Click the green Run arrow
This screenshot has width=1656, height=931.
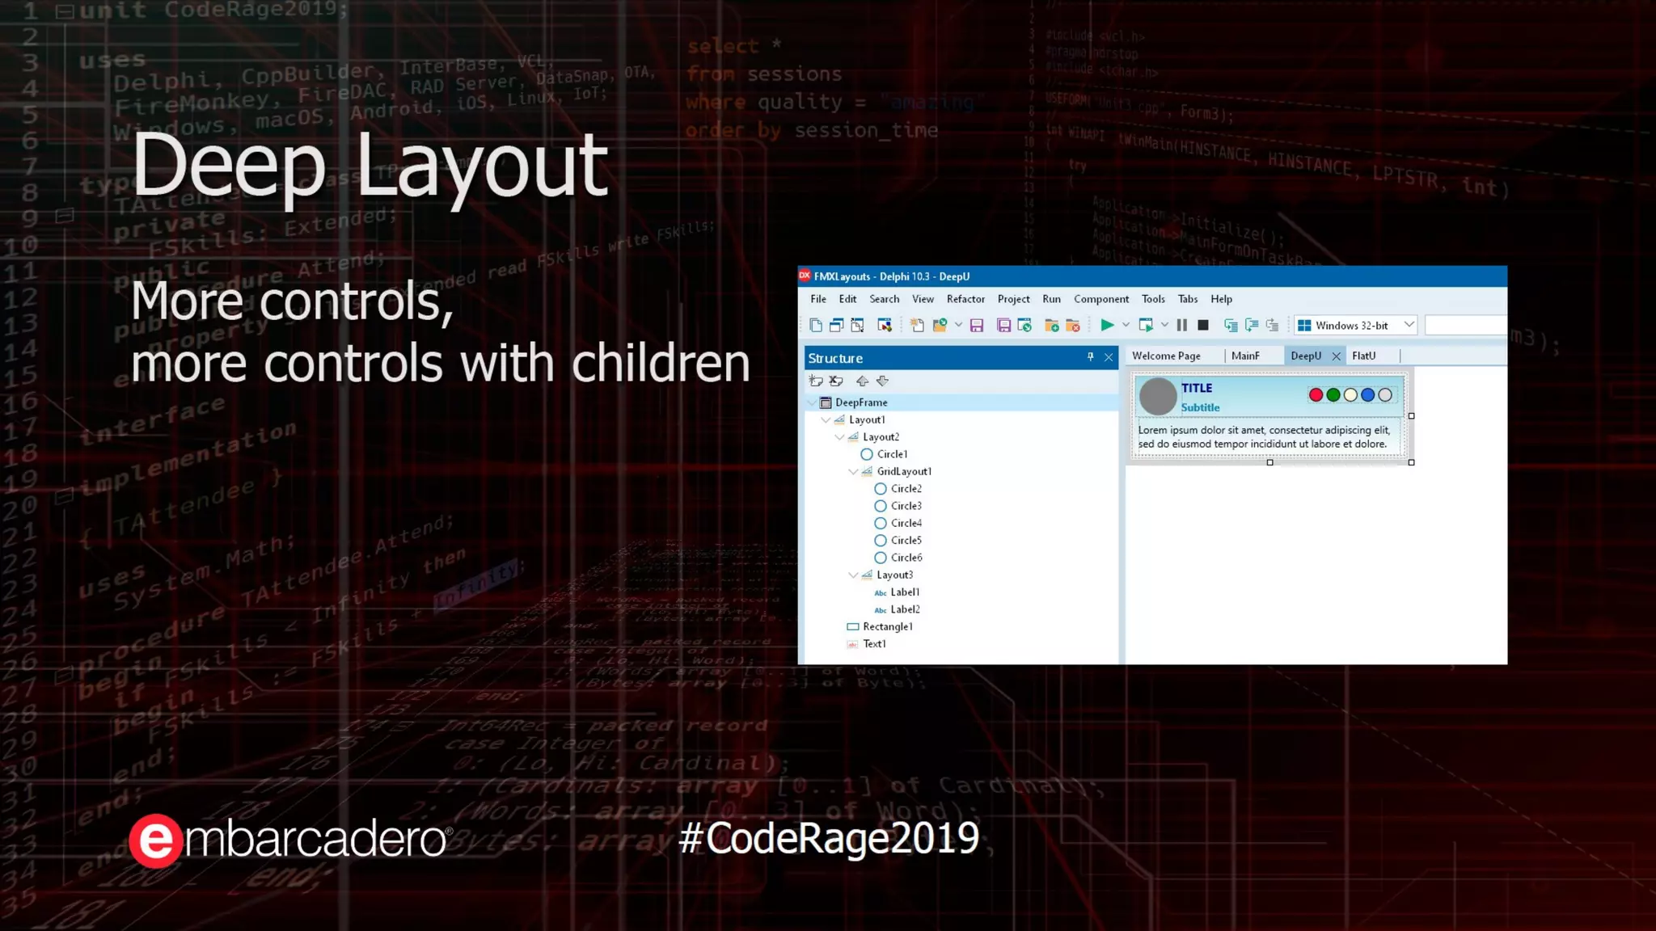[x=1107, y=325]
